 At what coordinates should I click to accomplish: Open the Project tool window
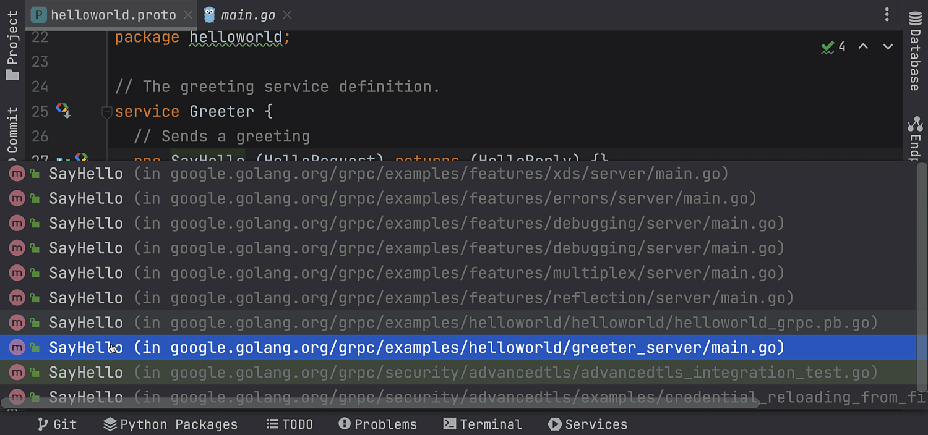[12, 45]
